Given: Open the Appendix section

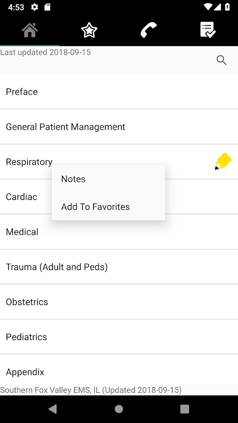Looking at the screenshot, I should point(119,370).
